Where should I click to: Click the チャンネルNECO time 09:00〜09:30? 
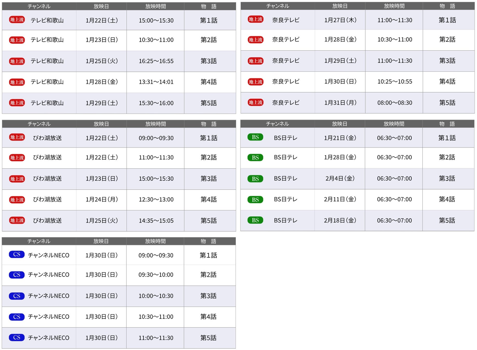156,255
